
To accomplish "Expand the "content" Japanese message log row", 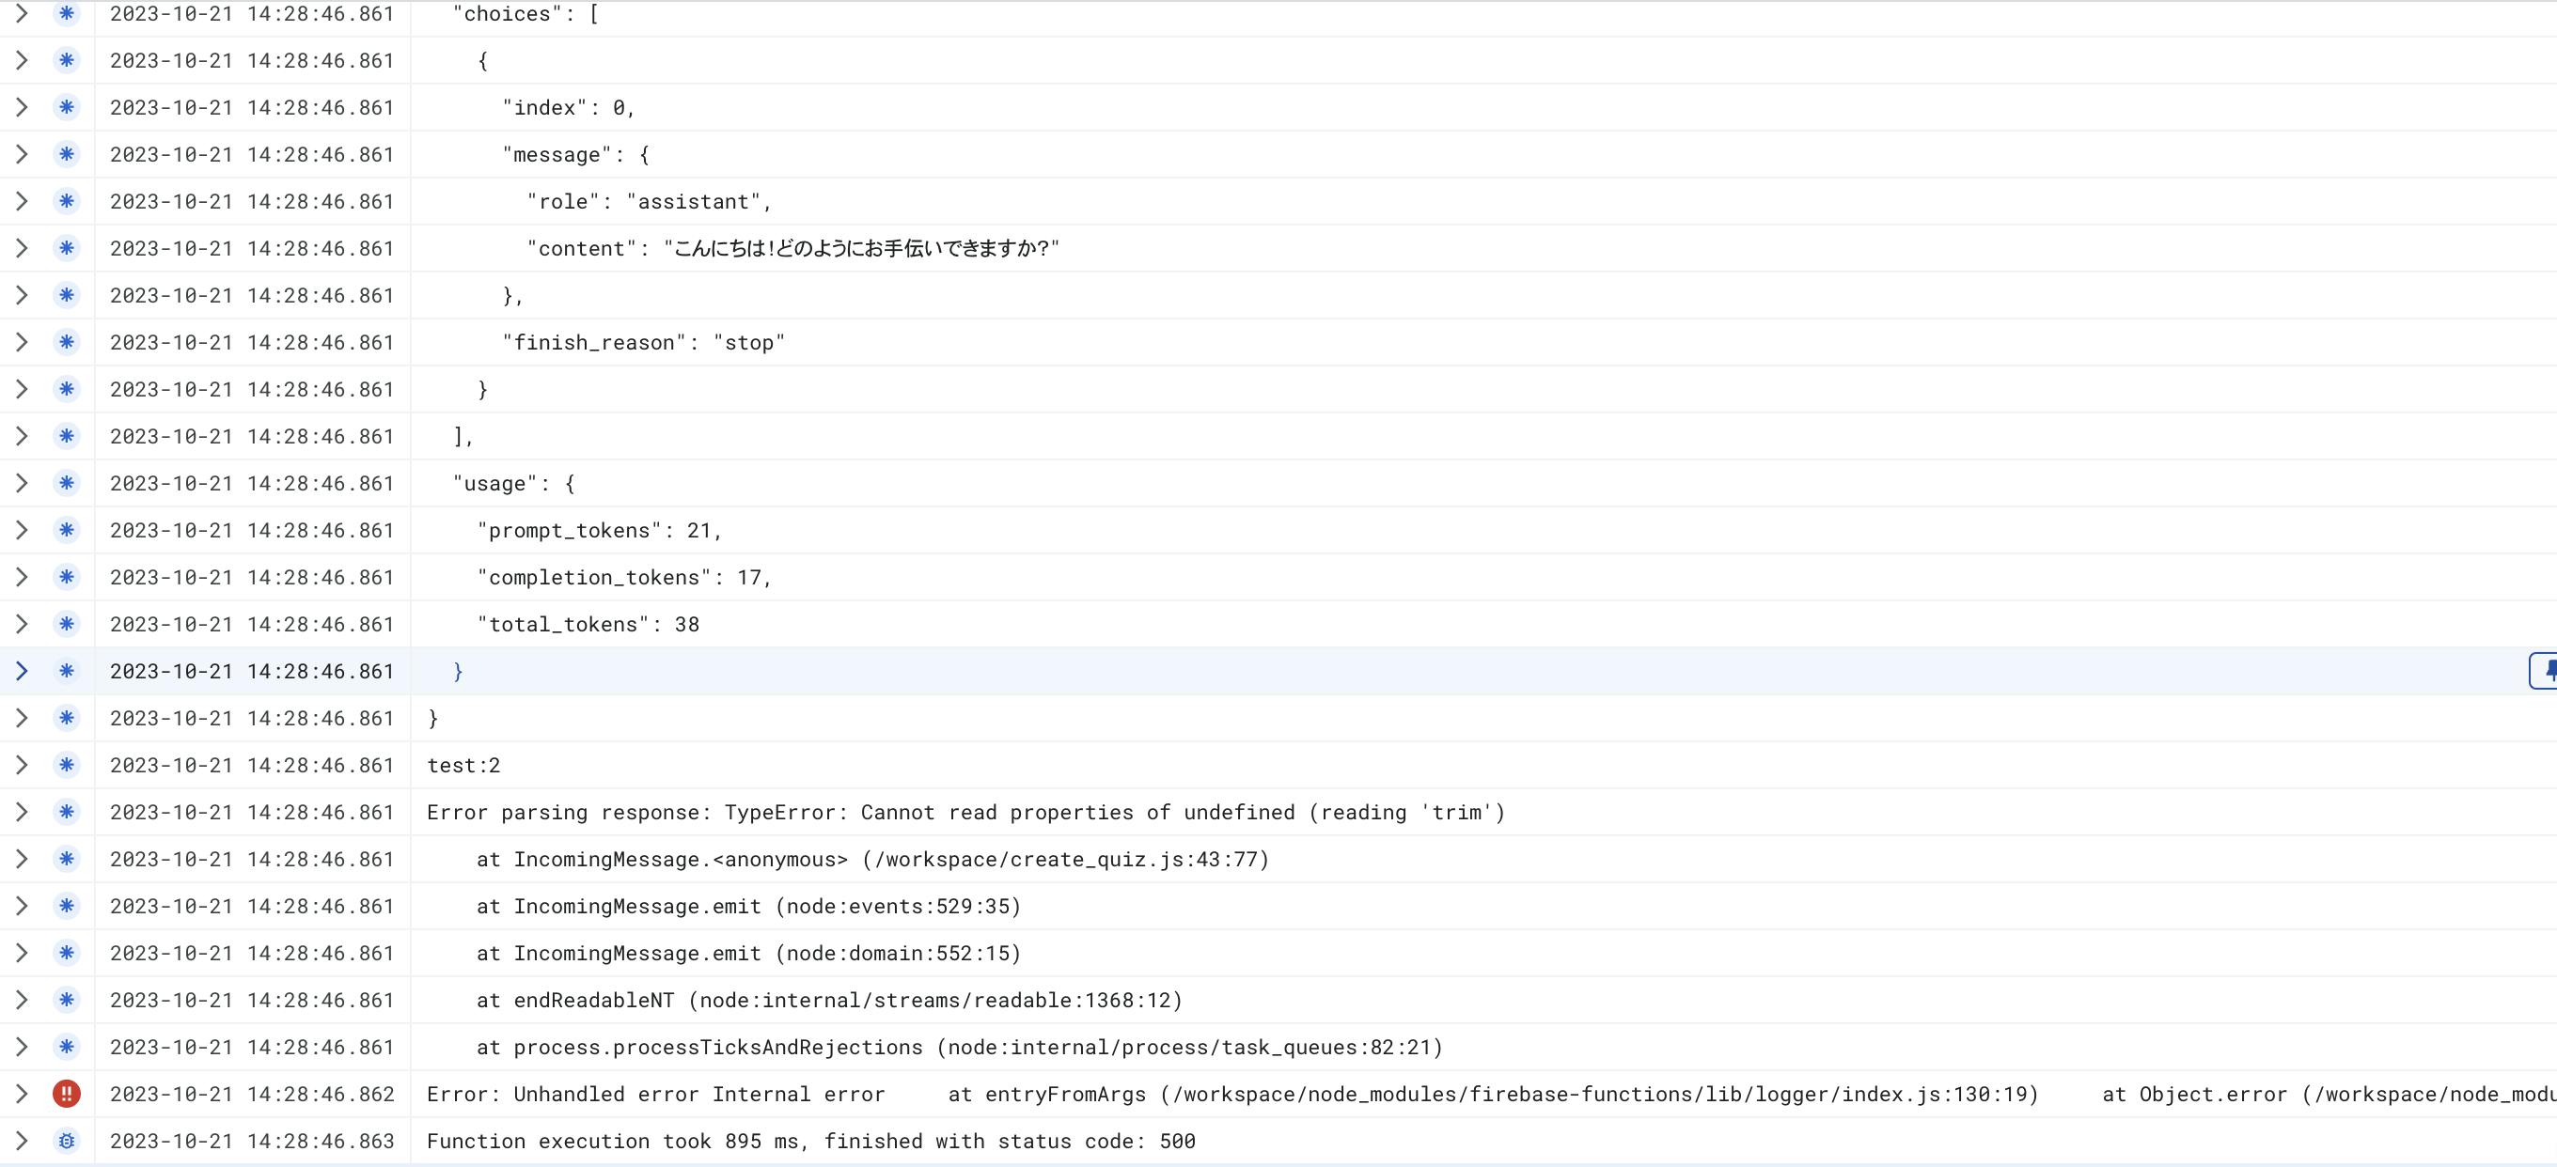I will [21, 248].
